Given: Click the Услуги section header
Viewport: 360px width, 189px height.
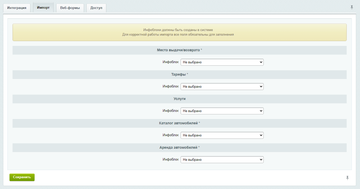Looking at the screenshot, I should pos(179,99).
